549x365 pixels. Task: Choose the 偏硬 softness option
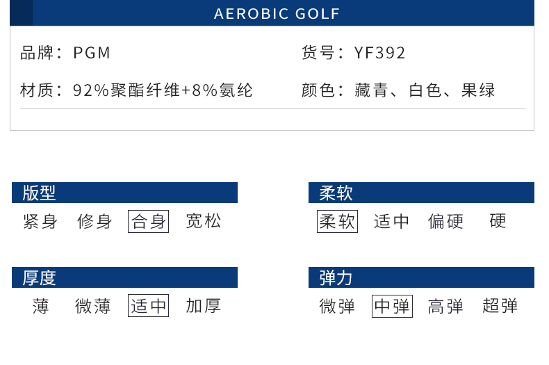tap(445, 221)
